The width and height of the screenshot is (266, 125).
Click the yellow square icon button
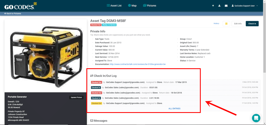tap(226, 24)
